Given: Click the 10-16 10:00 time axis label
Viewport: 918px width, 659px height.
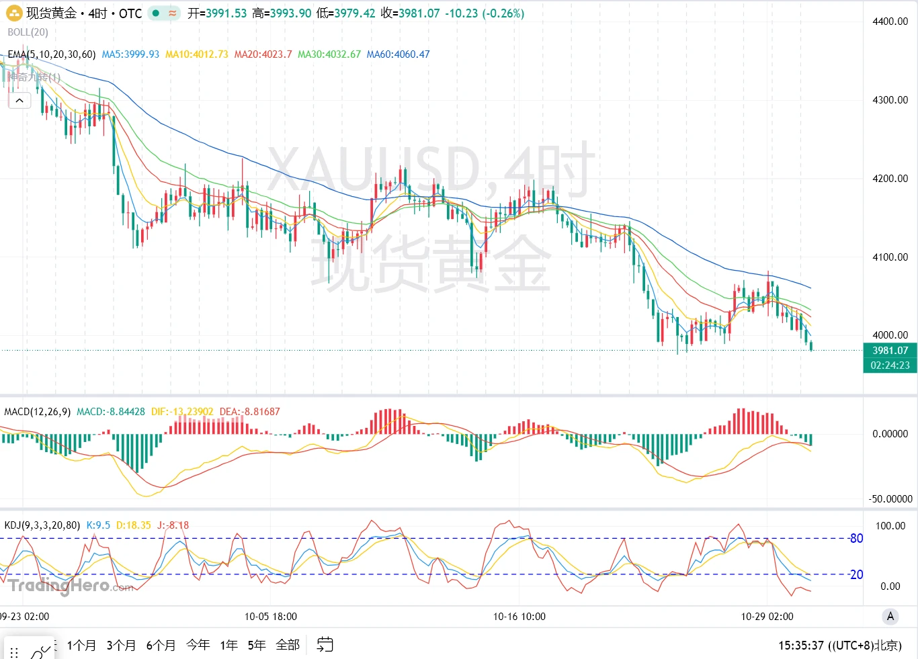Looking at the screenshot, I should pyautogui.click(x=519, y=617).
